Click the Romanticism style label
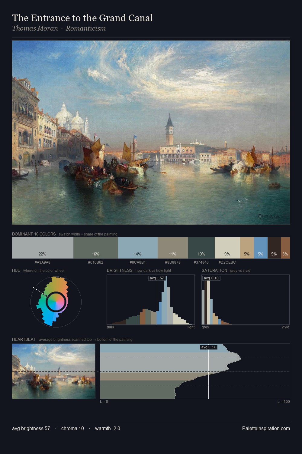 [86, 28]
